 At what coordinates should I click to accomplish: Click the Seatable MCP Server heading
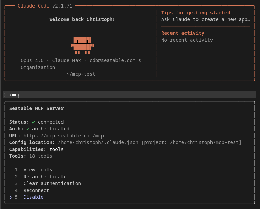36,108
